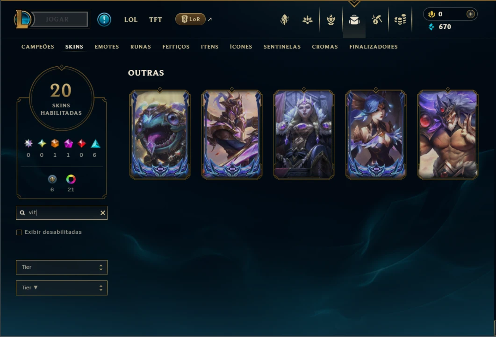Open the Finalizadores tab

pos(373,47)
